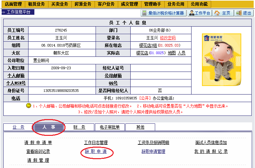Click the 电话 label link
The height and width of the screenshot is (168, 255).
(x=16, y=98)
